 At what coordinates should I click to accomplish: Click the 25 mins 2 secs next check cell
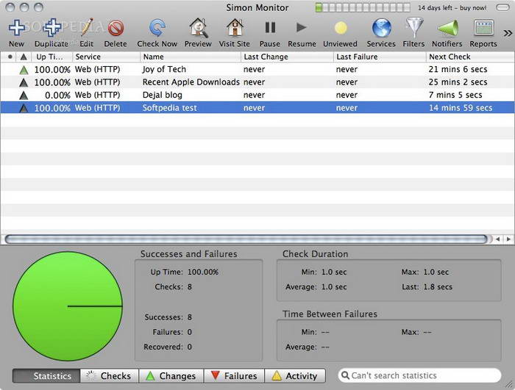tap(458, 82)
